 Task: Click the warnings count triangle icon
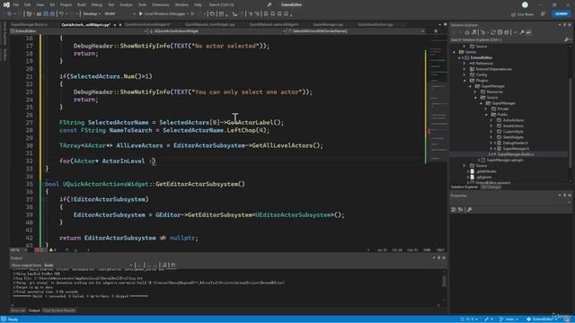[x=52, y=250]
